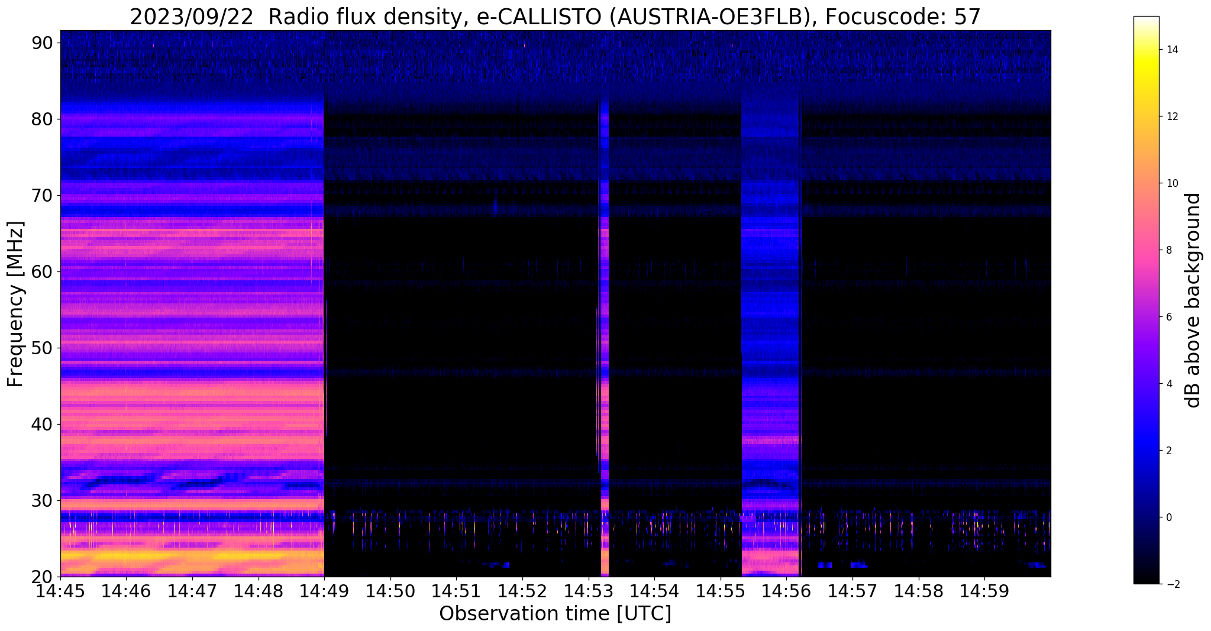Click the 14:47 time tick label

(x=192, y=591)
